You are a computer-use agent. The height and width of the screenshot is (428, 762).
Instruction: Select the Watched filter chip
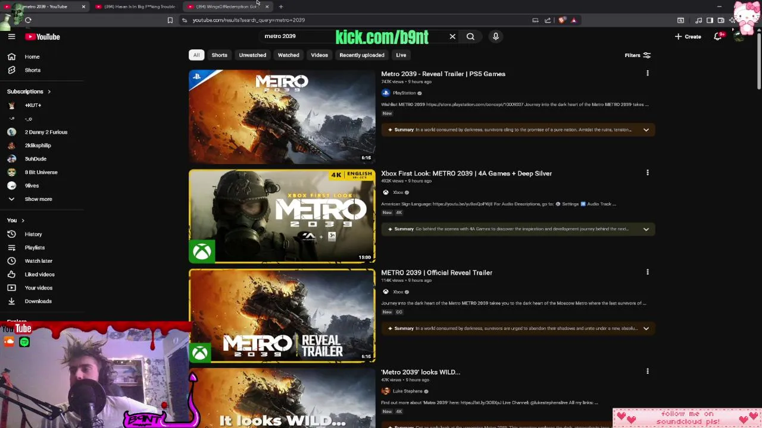(288, 55)
